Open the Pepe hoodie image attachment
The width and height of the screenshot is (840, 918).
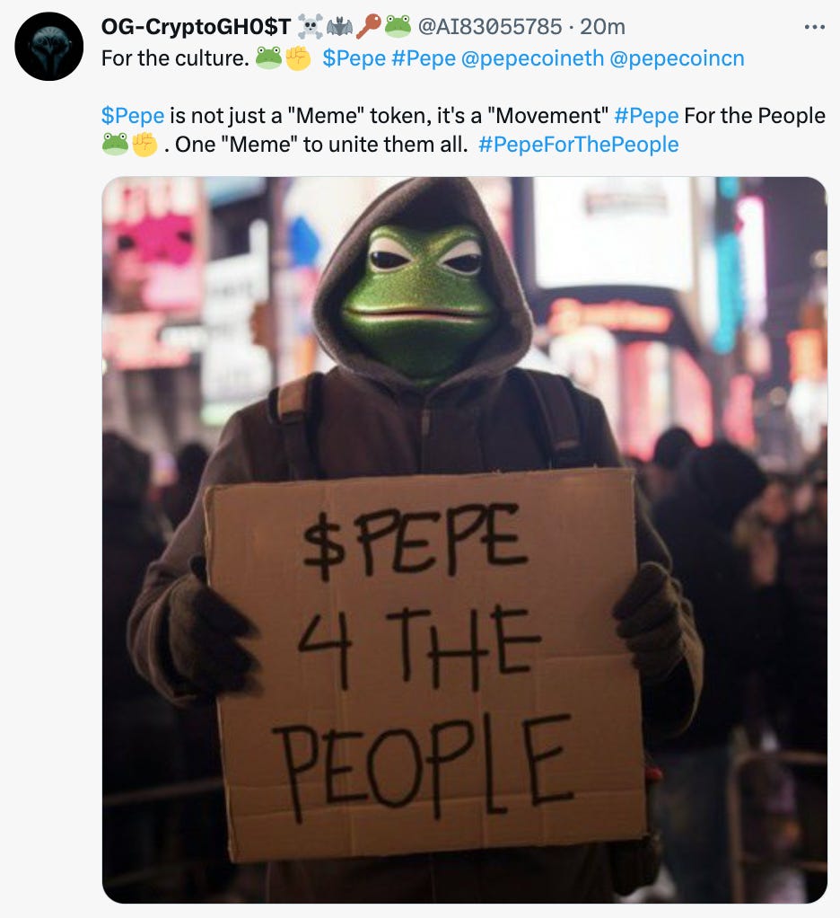tap(465, 540)
